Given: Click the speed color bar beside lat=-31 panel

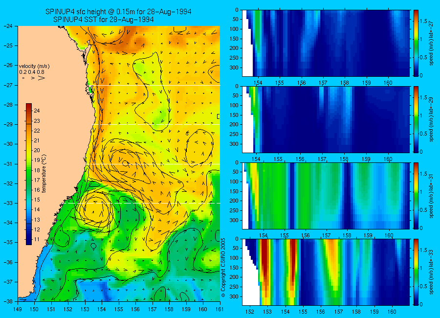Looking at the screenshot, I should click(x=416, y=196).
